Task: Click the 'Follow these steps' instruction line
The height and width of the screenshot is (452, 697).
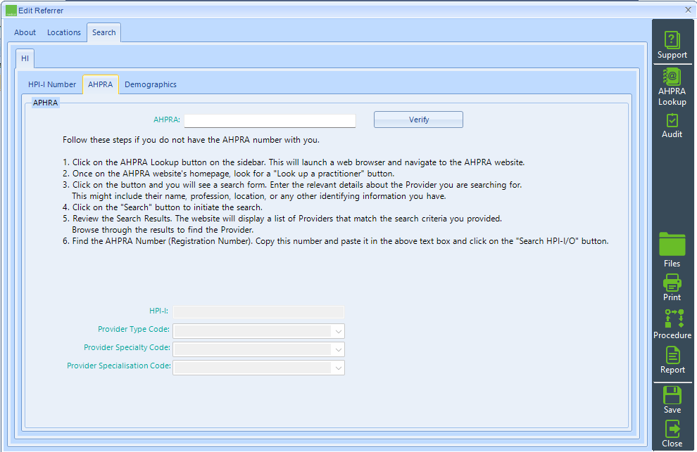Action: point(191,140)
